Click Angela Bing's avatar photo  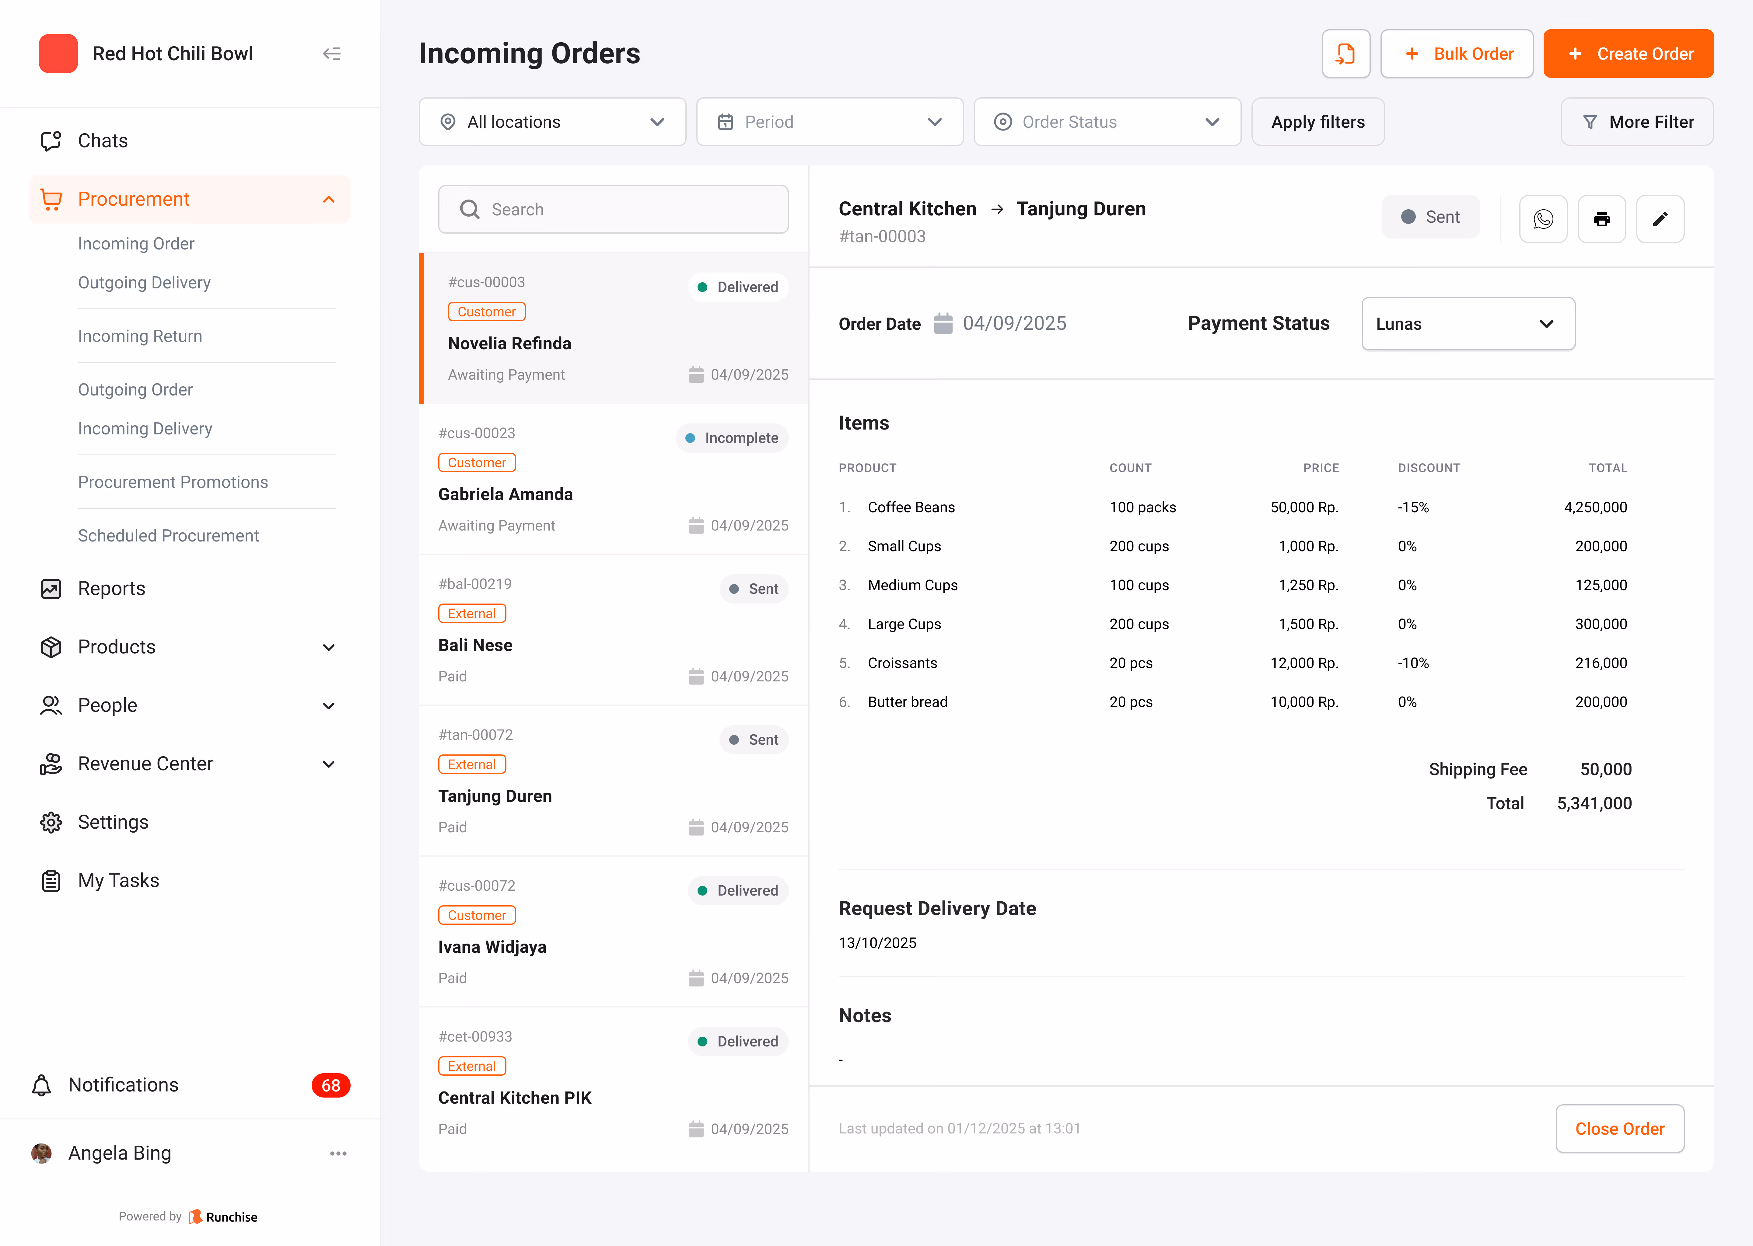41,1153
